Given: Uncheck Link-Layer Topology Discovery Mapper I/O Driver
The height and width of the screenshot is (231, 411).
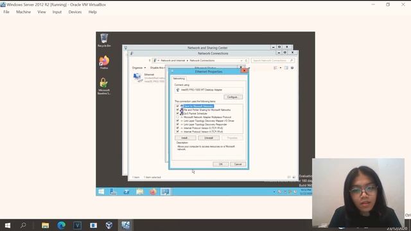Looking at the screenshot, I should tap(177, 121).
